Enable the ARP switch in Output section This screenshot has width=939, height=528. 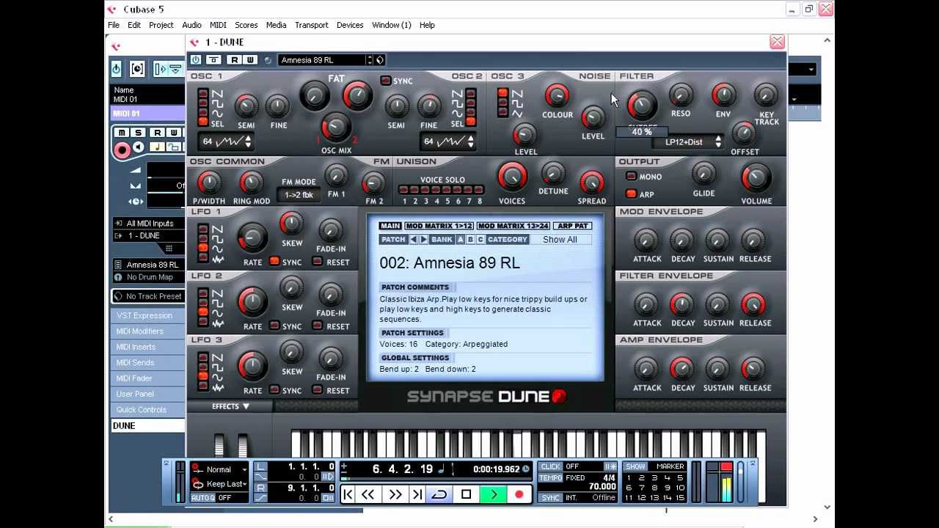(631, 194)
